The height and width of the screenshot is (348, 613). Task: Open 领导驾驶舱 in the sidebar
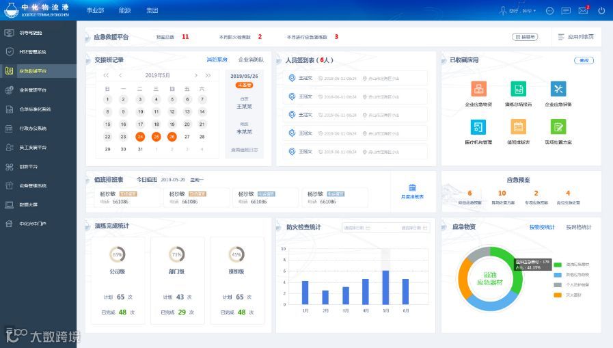(x=31, y=33)
